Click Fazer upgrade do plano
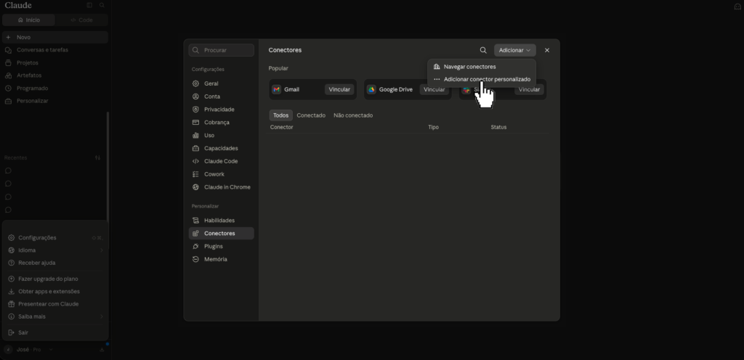Viewport: 744px width, 360px height. click(56, 279)
